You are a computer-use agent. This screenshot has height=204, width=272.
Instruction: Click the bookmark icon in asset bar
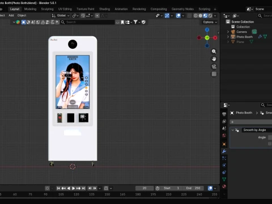122,22
